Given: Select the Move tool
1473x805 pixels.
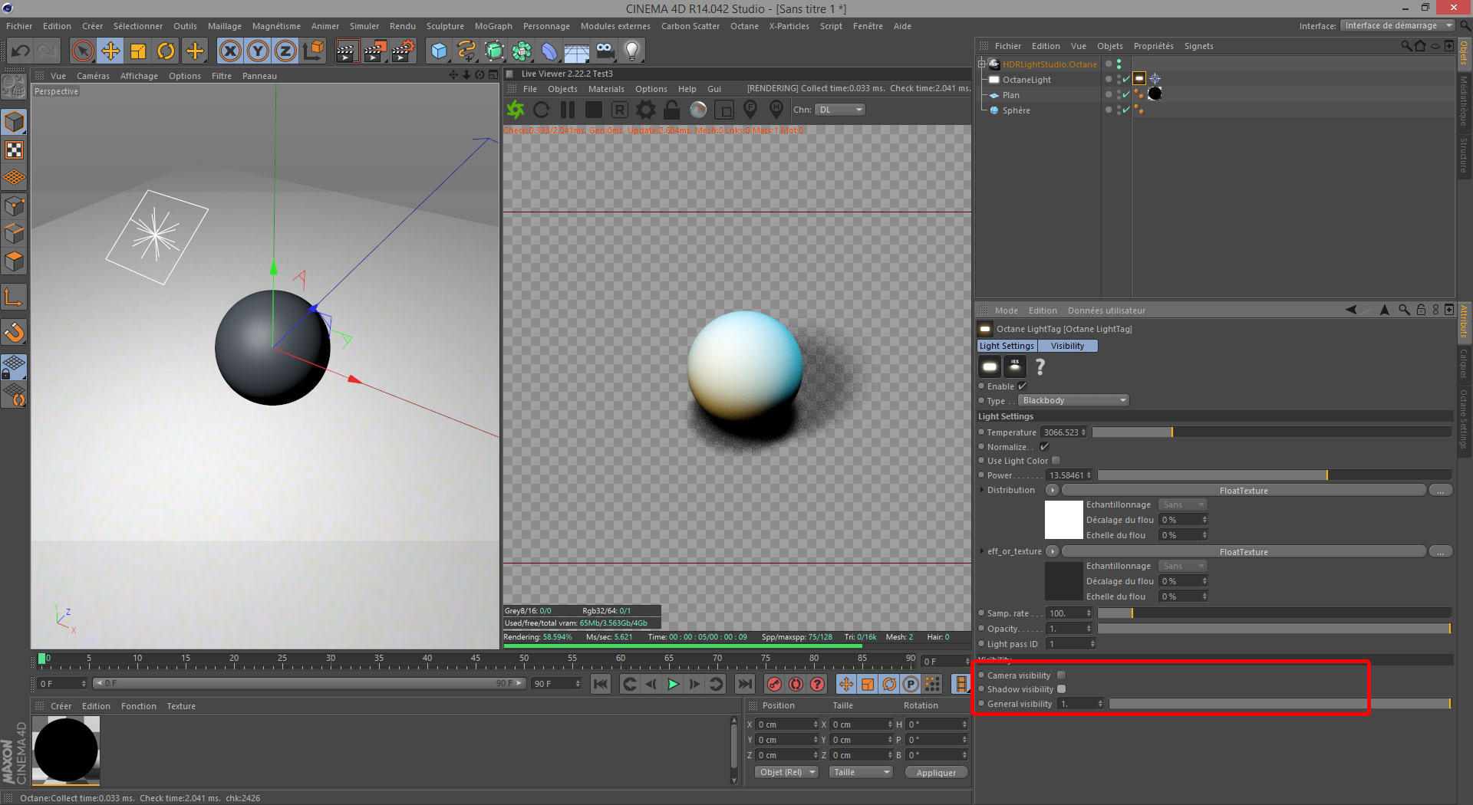Looking at the screenshot, I should (110, 51).
